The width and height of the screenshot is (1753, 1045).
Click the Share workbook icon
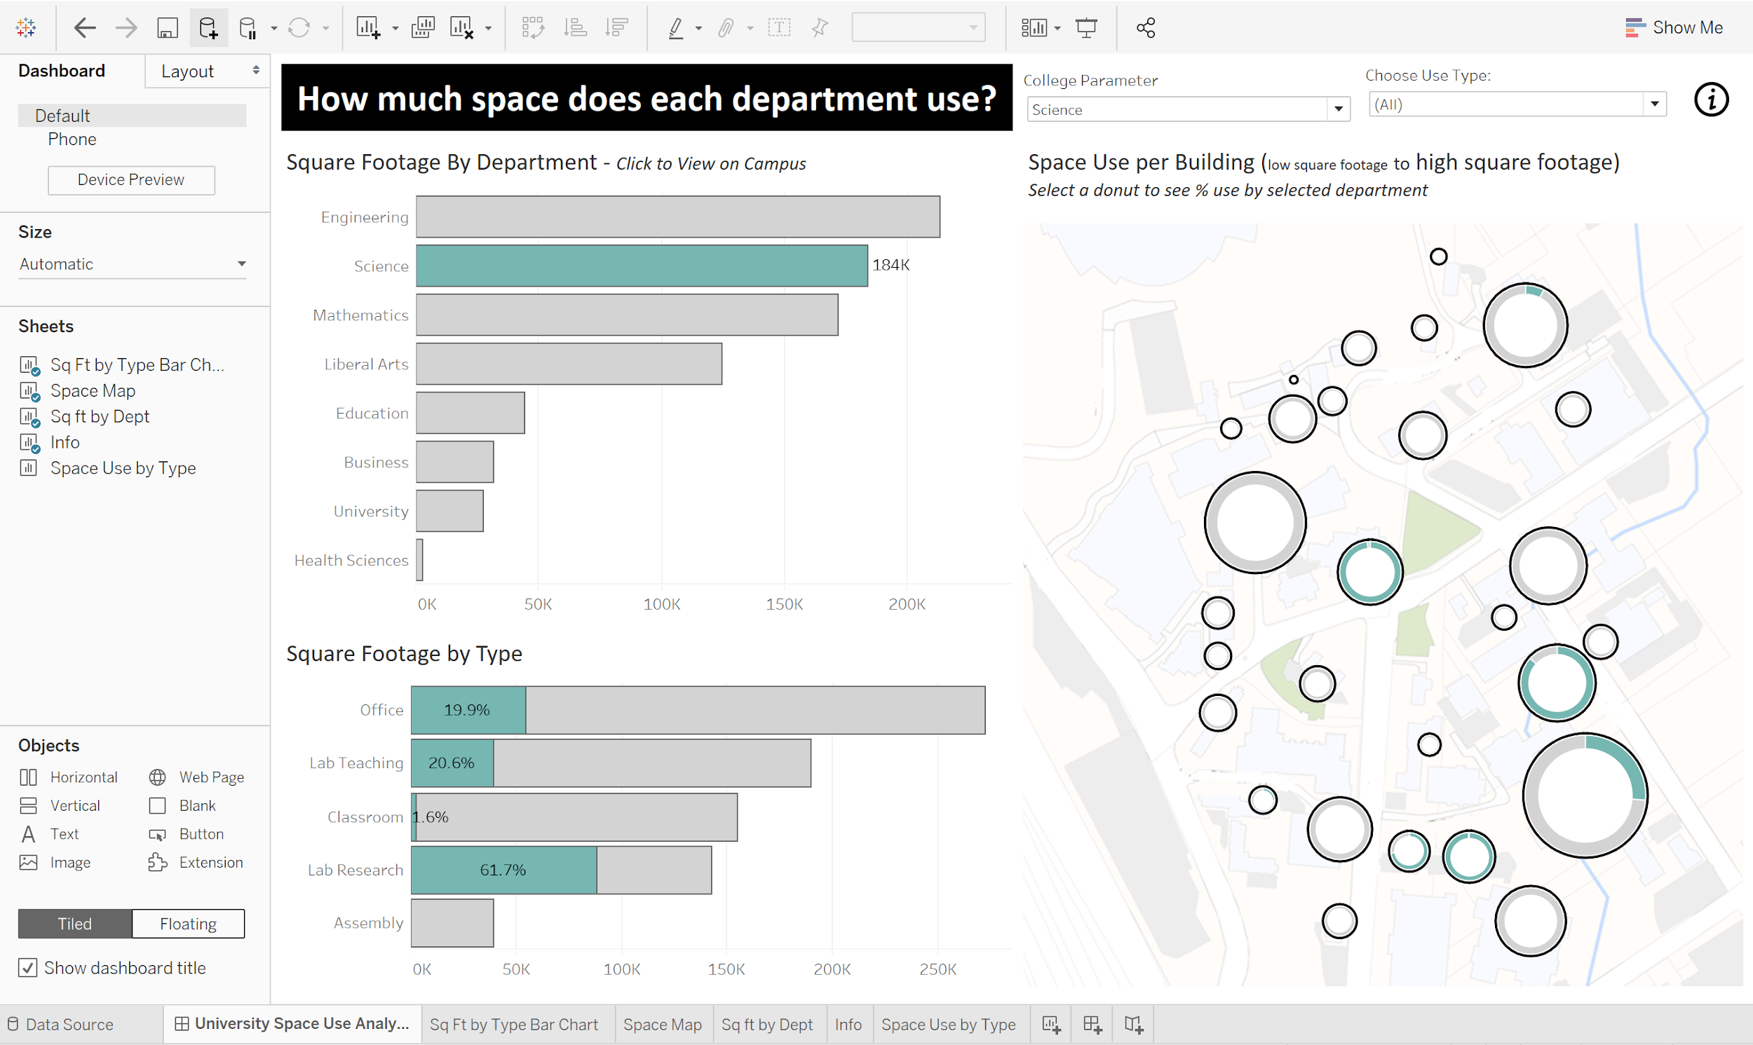pyautogui.click(x=1145, y=28)
